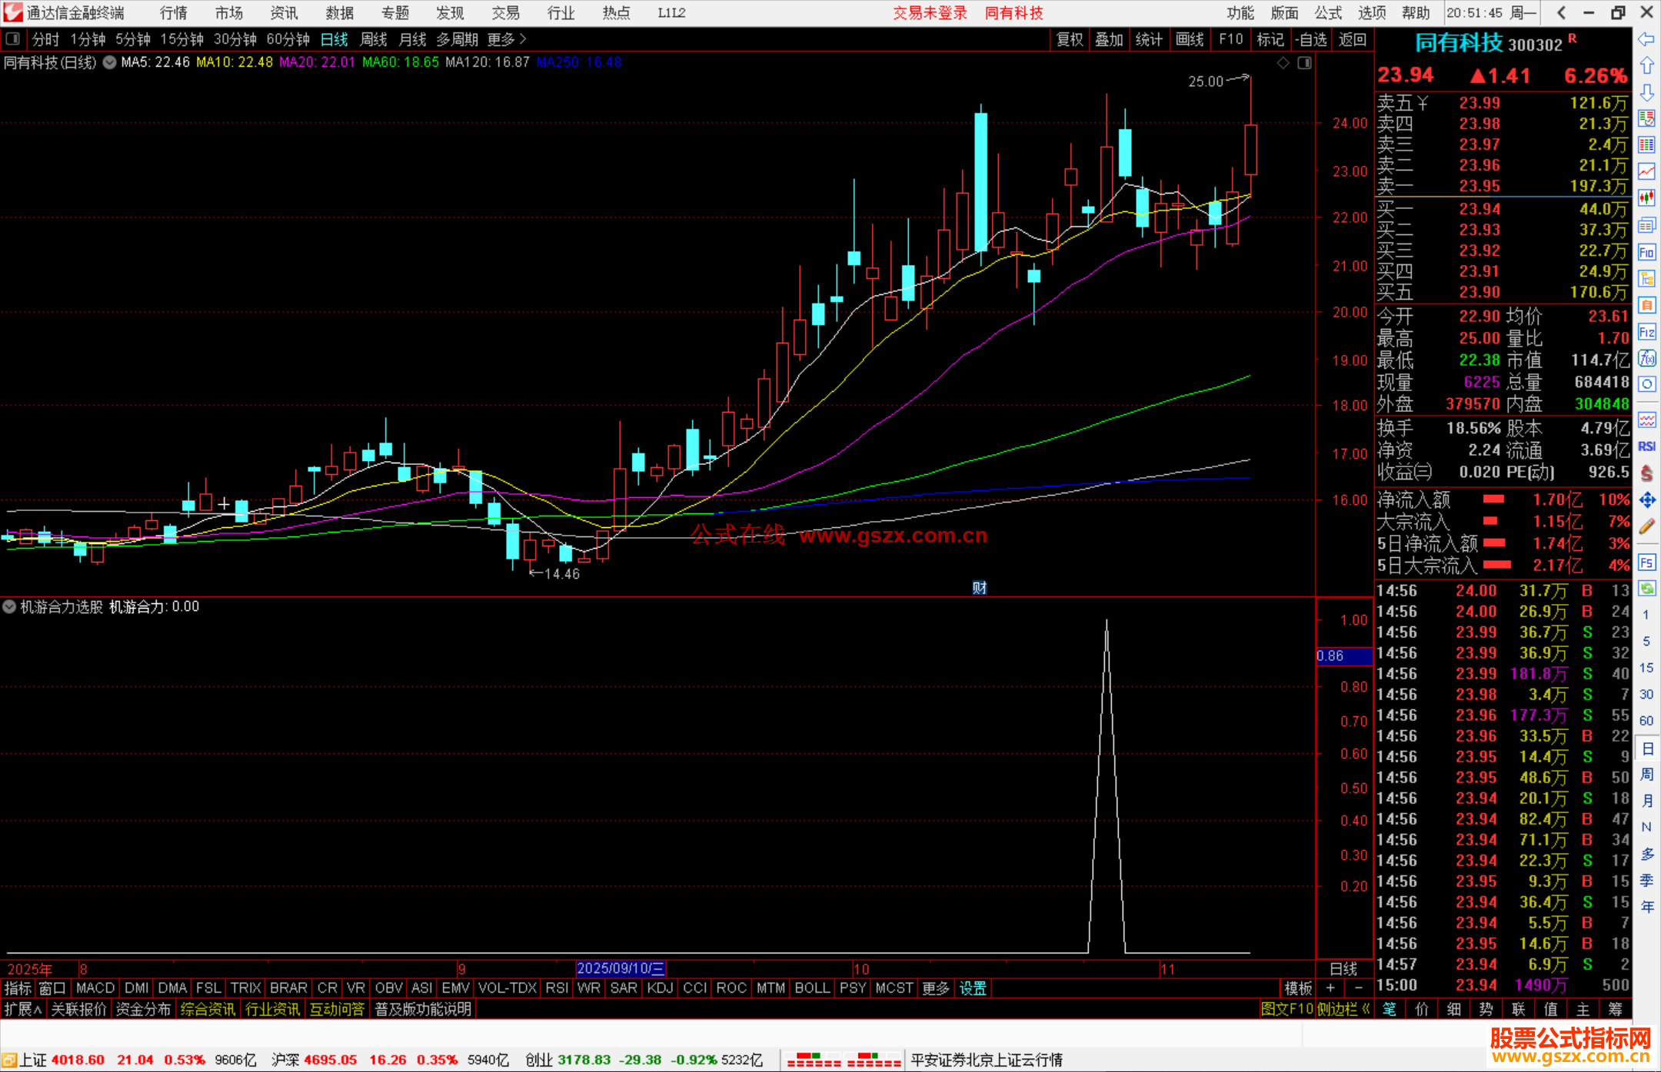
Task: Click the four-way move arrows icon
Action: pyautogui.click(x=1646, y=500)
